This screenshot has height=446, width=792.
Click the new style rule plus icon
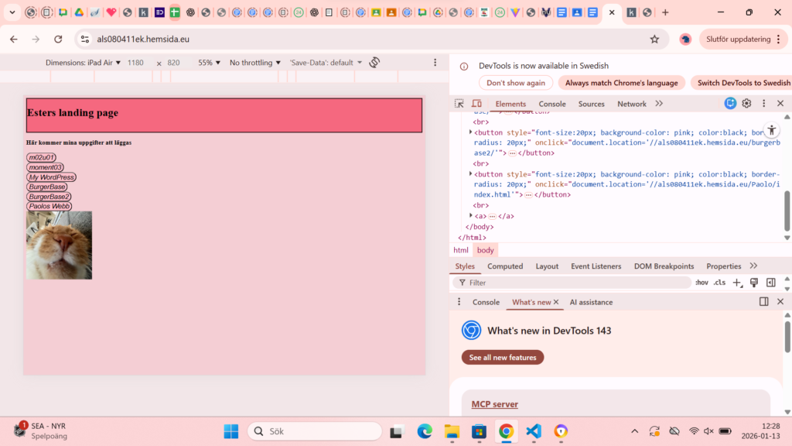click(x=737, y=283)
